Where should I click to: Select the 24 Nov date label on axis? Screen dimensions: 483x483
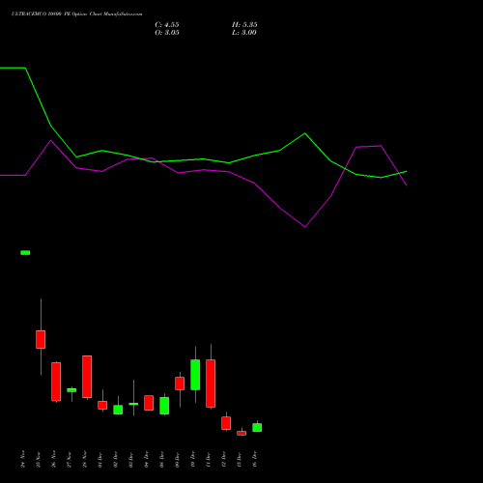tap(23, 459)
